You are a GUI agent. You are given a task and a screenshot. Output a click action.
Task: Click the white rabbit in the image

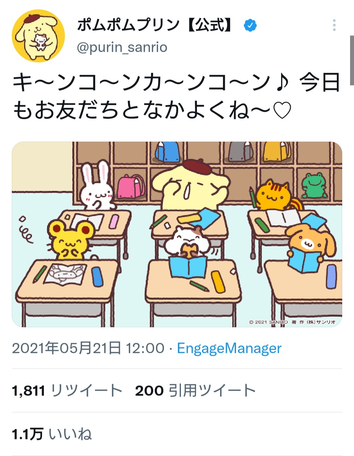click(97, 187)
